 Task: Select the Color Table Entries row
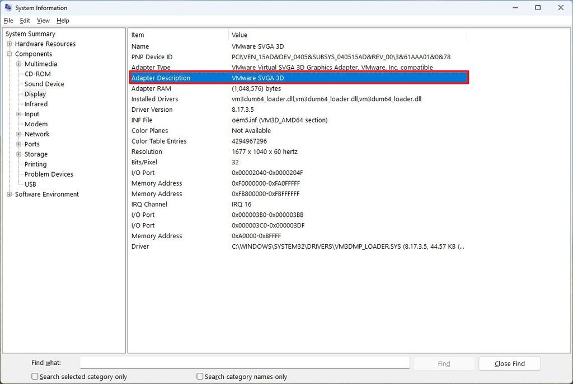coord(299,141)
